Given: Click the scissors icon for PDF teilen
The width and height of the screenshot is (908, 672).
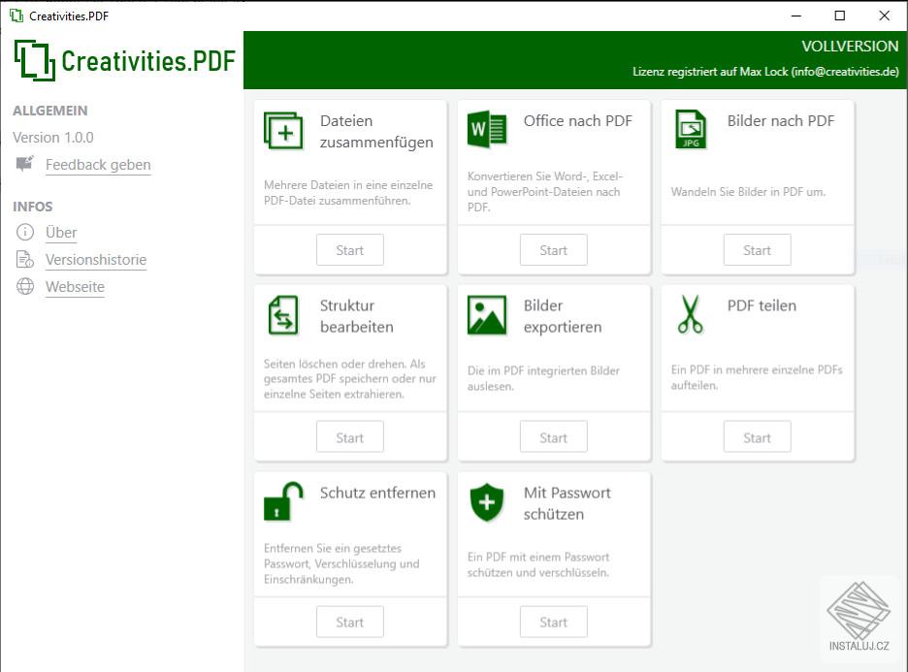Looking at the screenshot, I should click(x=691, y=314).
